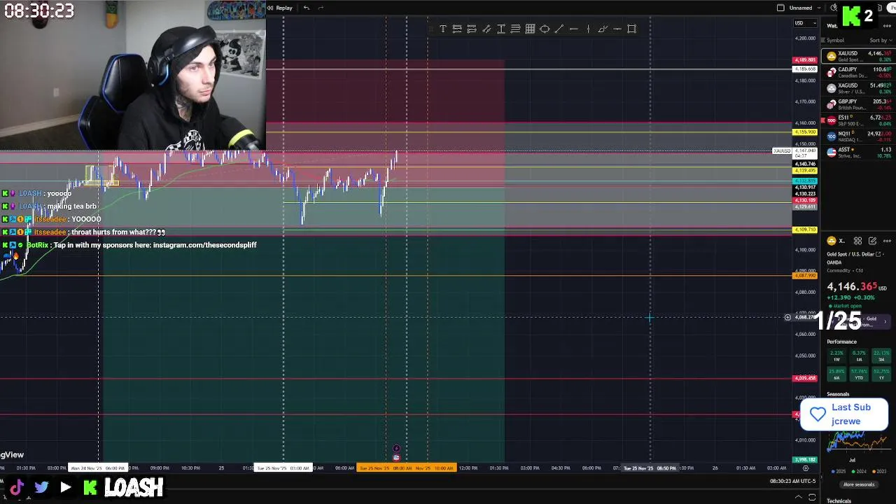Click the Technicals section heading
The image size is (896, 504).
839,501
